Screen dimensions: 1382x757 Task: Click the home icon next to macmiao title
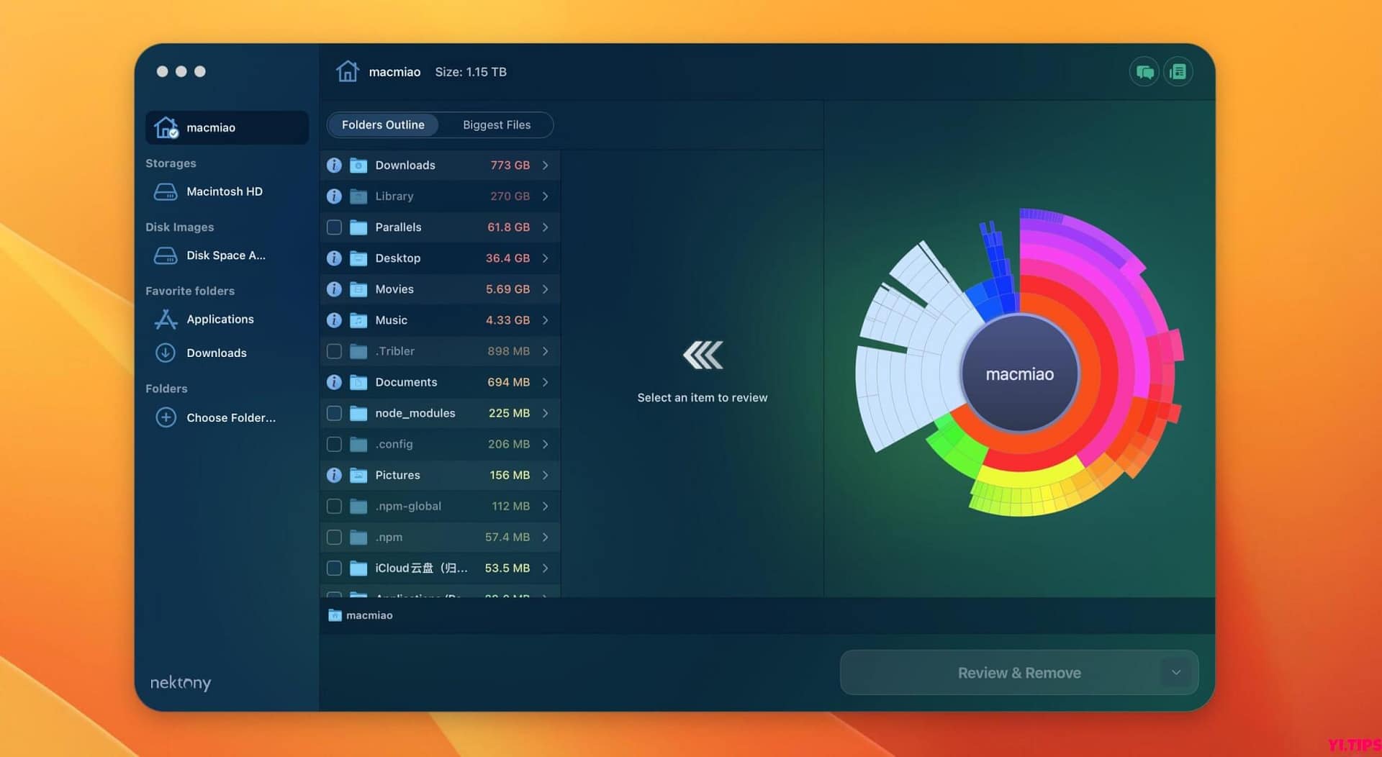point(348,71)
